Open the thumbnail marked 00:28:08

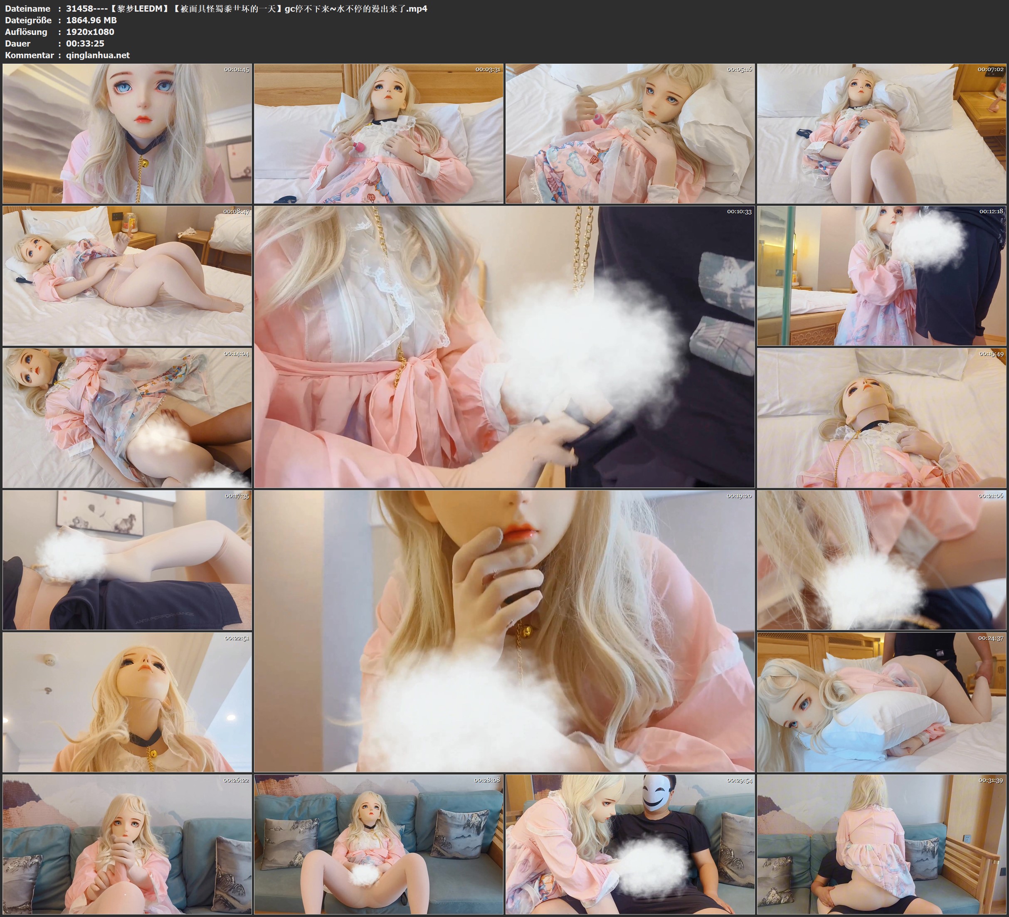point(378,844)
